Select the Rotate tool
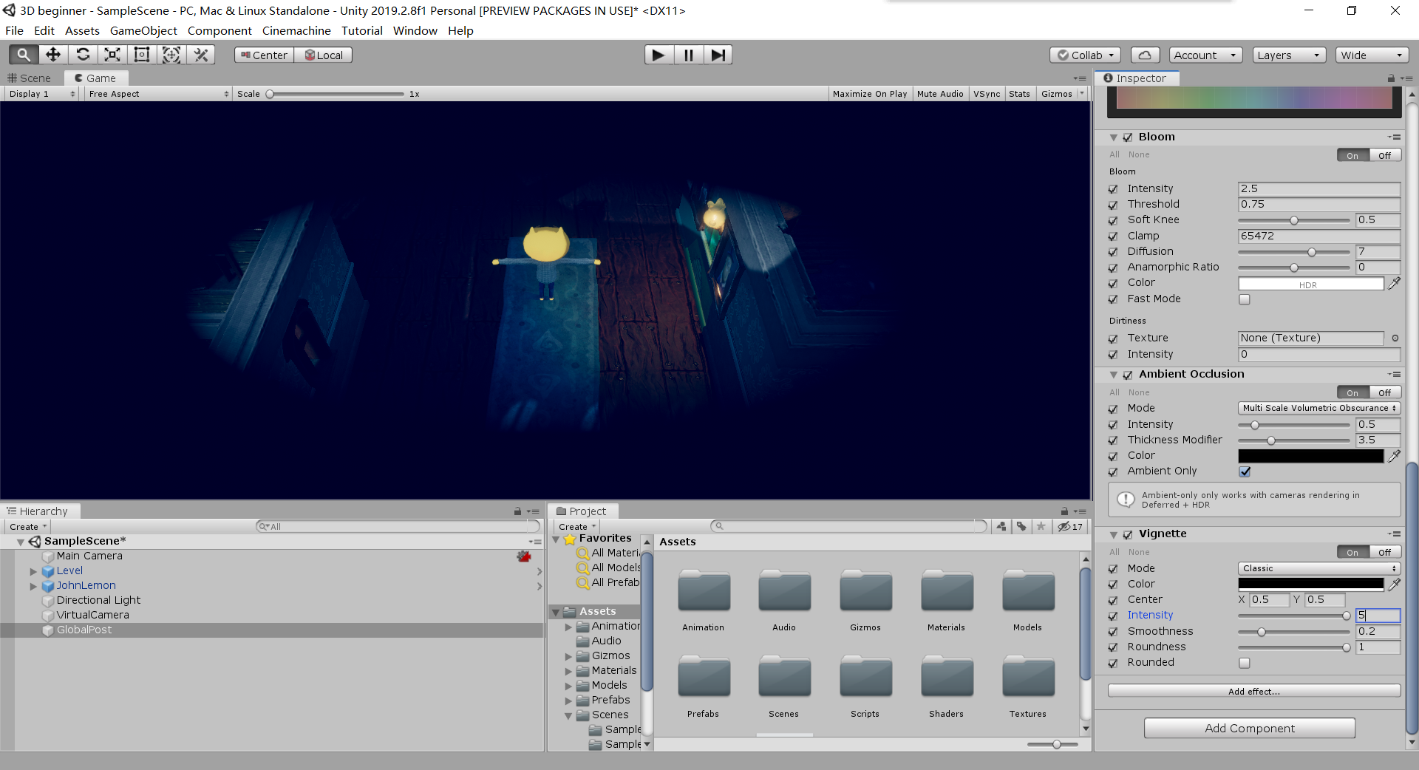1419x770 pixels. (x=83, y=55)
